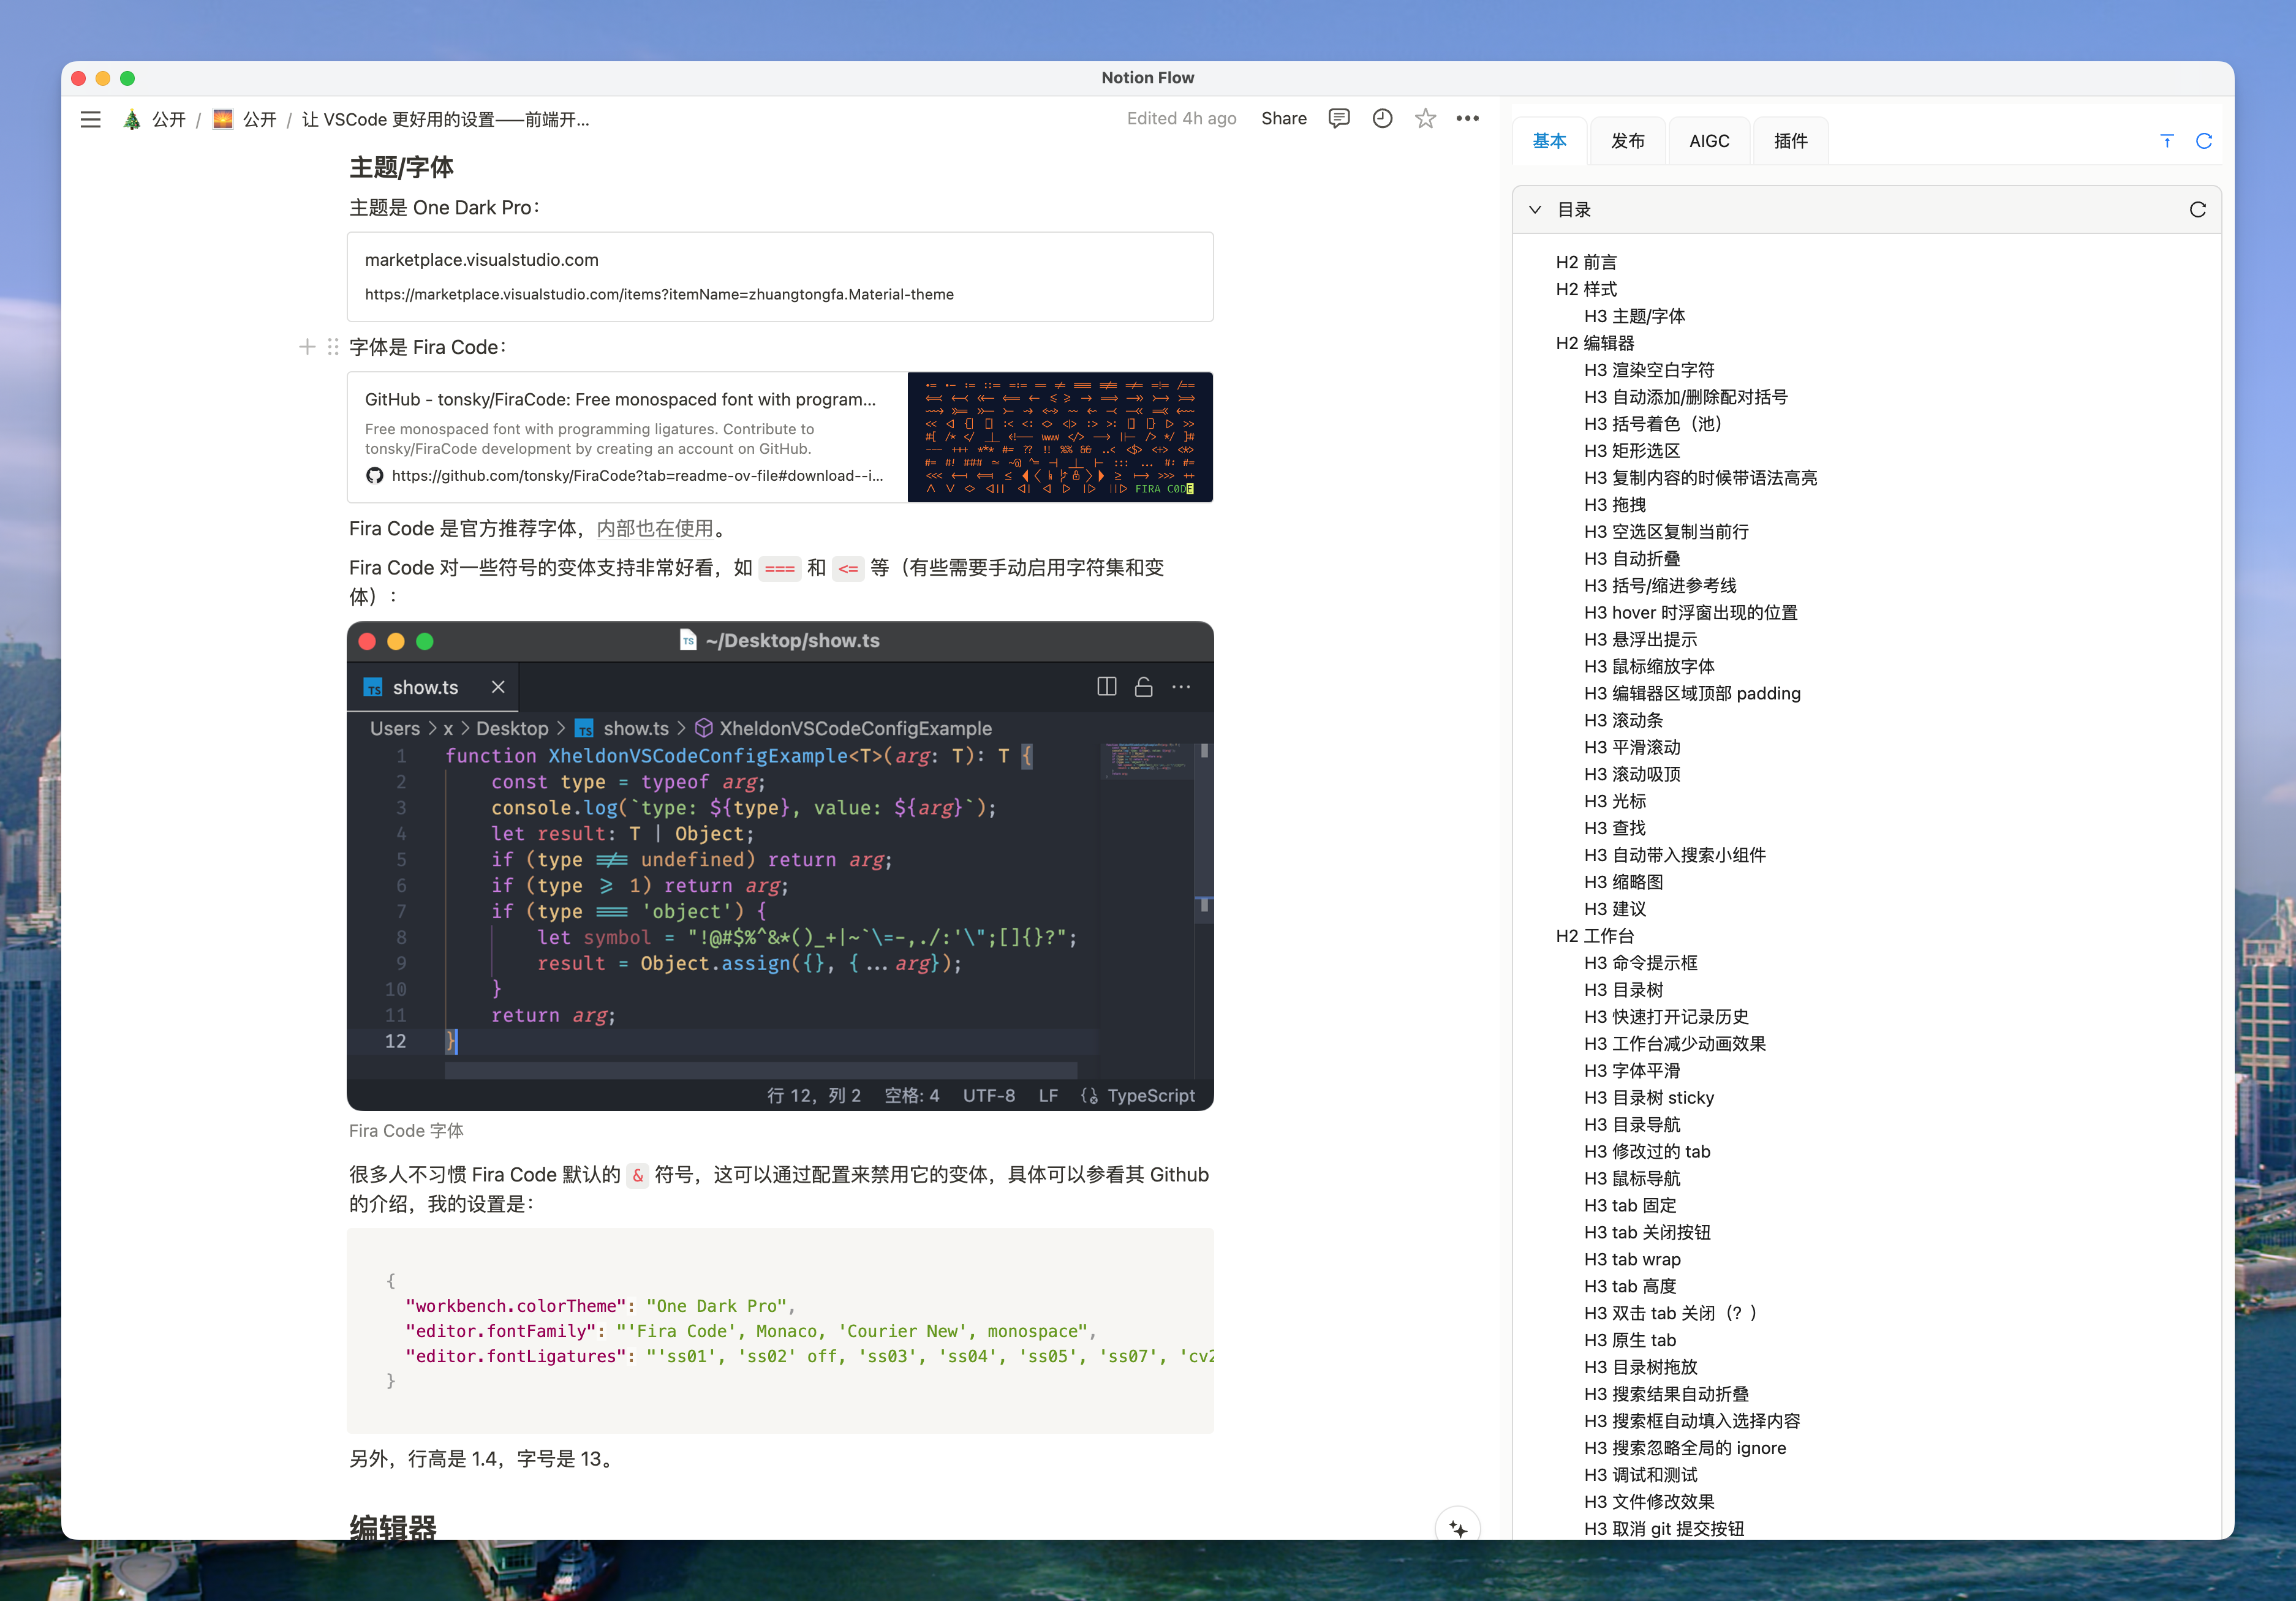The image size is (2296, 1601).
Task: Jump to H3 自动添加/删除配对括号
Action: tap(1686, 397)
